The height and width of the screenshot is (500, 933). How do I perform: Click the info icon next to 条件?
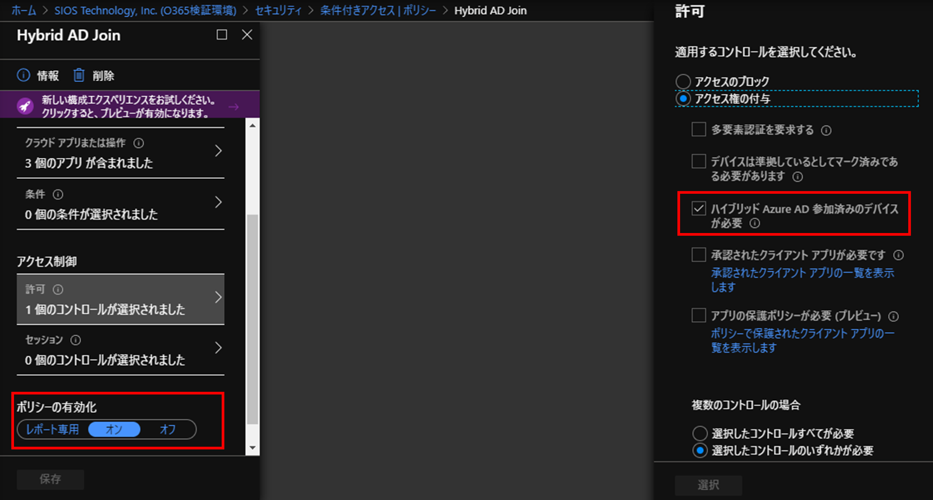click(58, 194)
